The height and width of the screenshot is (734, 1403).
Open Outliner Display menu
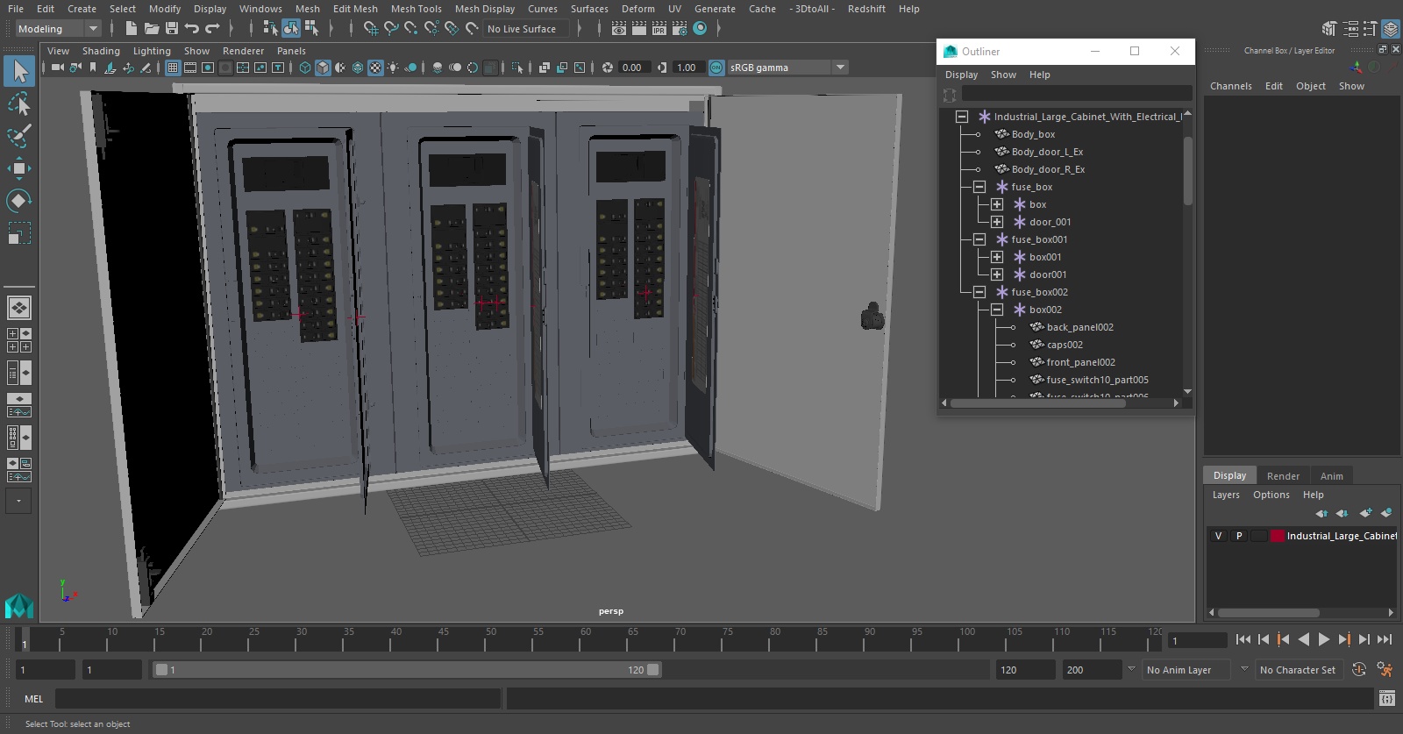pos(961,75)
